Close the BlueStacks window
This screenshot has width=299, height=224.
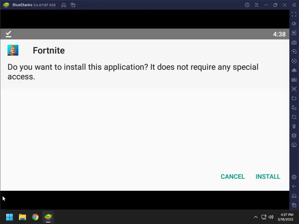[x=284, y=5]
